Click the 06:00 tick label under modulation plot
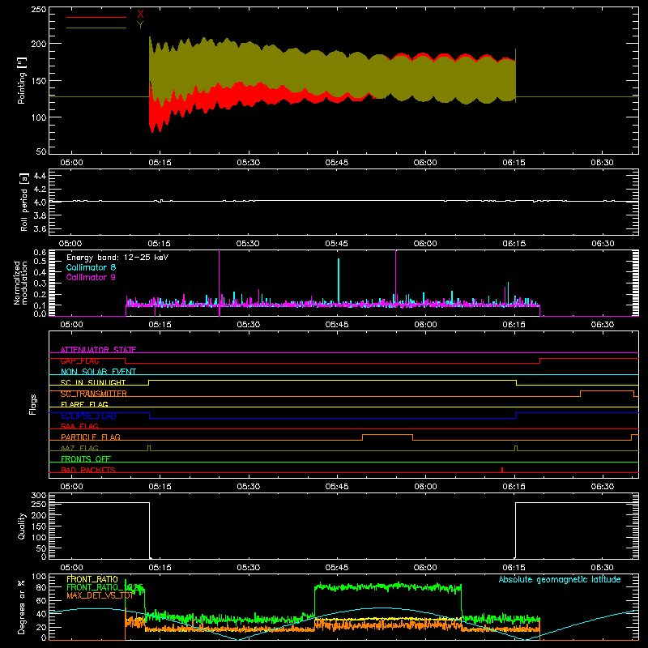 425,325
